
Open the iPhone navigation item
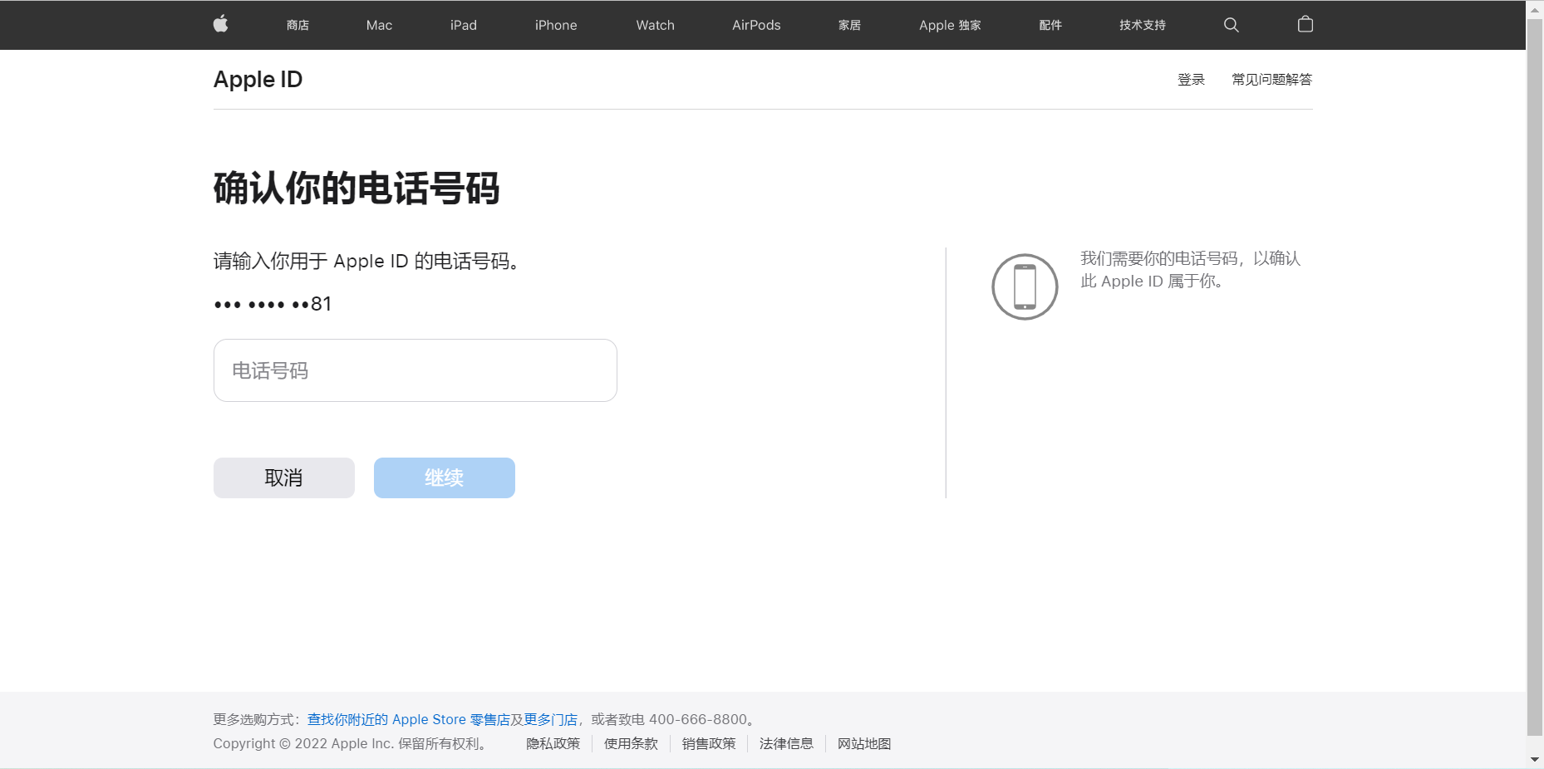555,26
